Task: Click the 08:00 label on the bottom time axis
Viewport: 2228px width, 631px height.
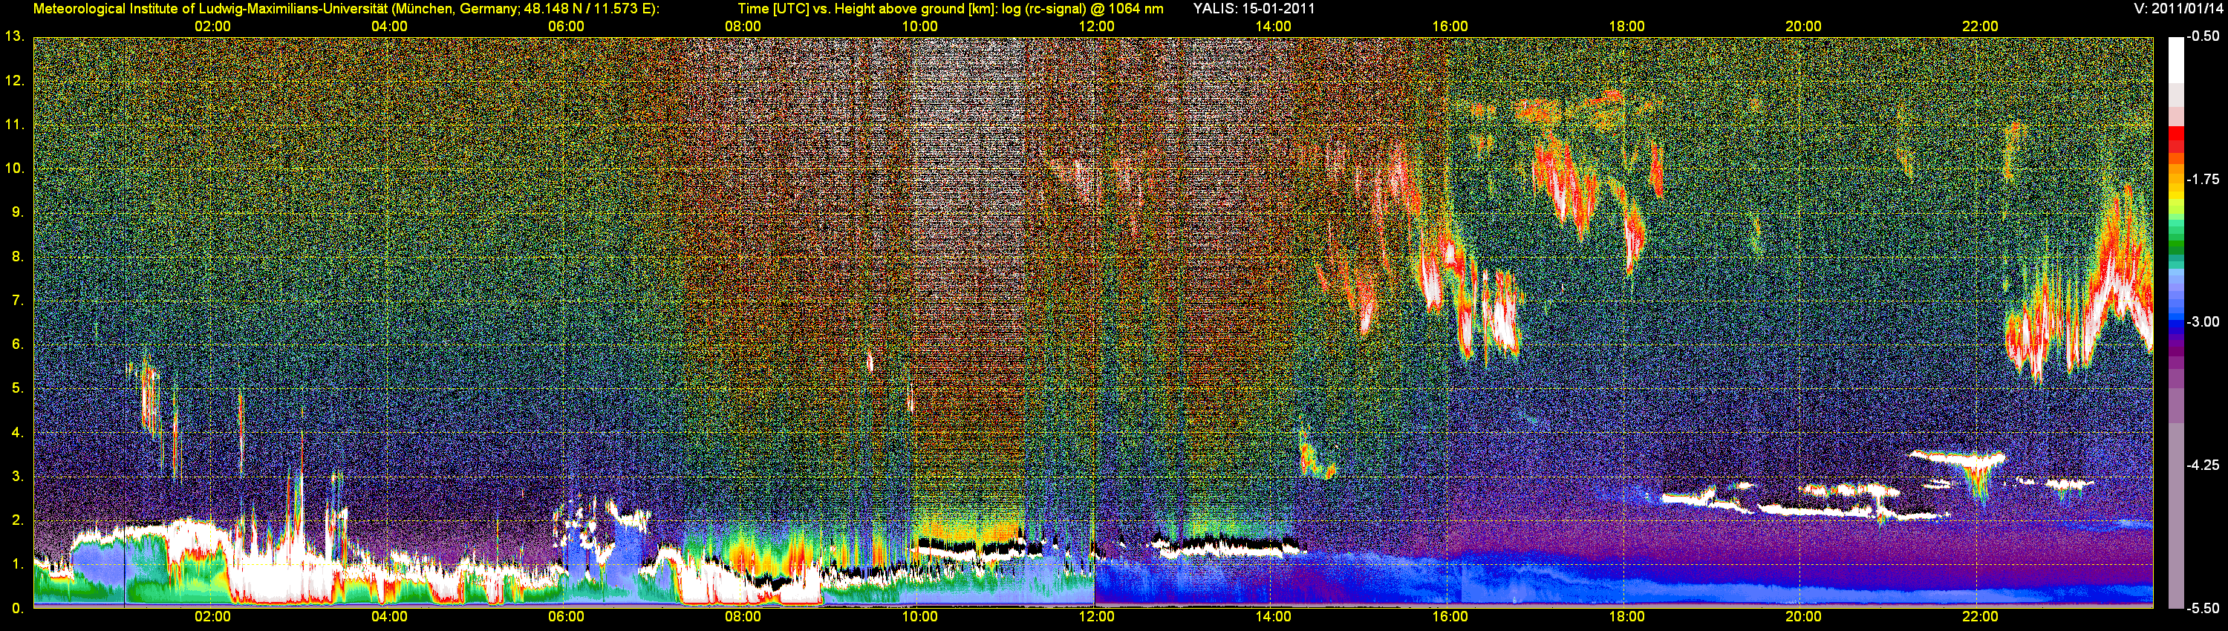Action: click(x=743, y=617)
